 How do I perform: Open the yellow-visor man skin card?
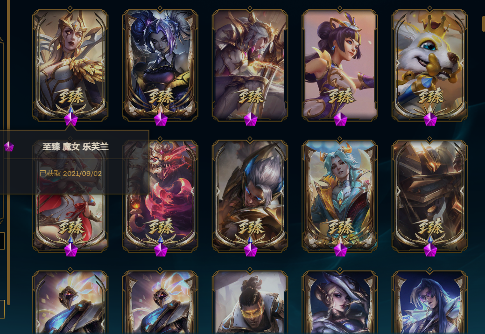pyautogui.click(x=250, y=302)
